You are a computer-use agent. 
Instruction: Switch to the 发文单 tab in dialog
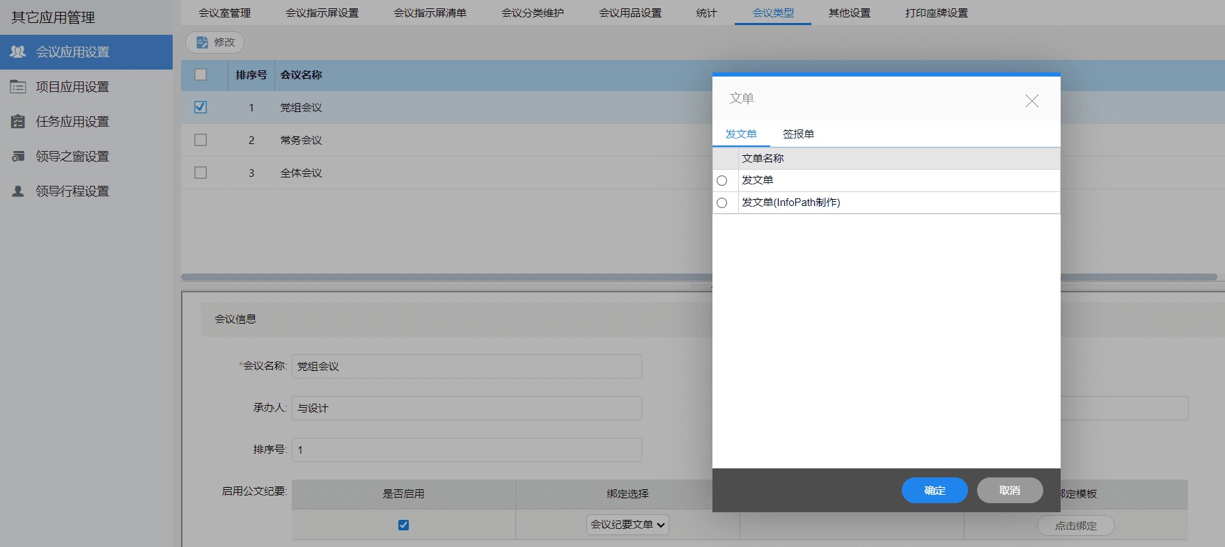741,134
